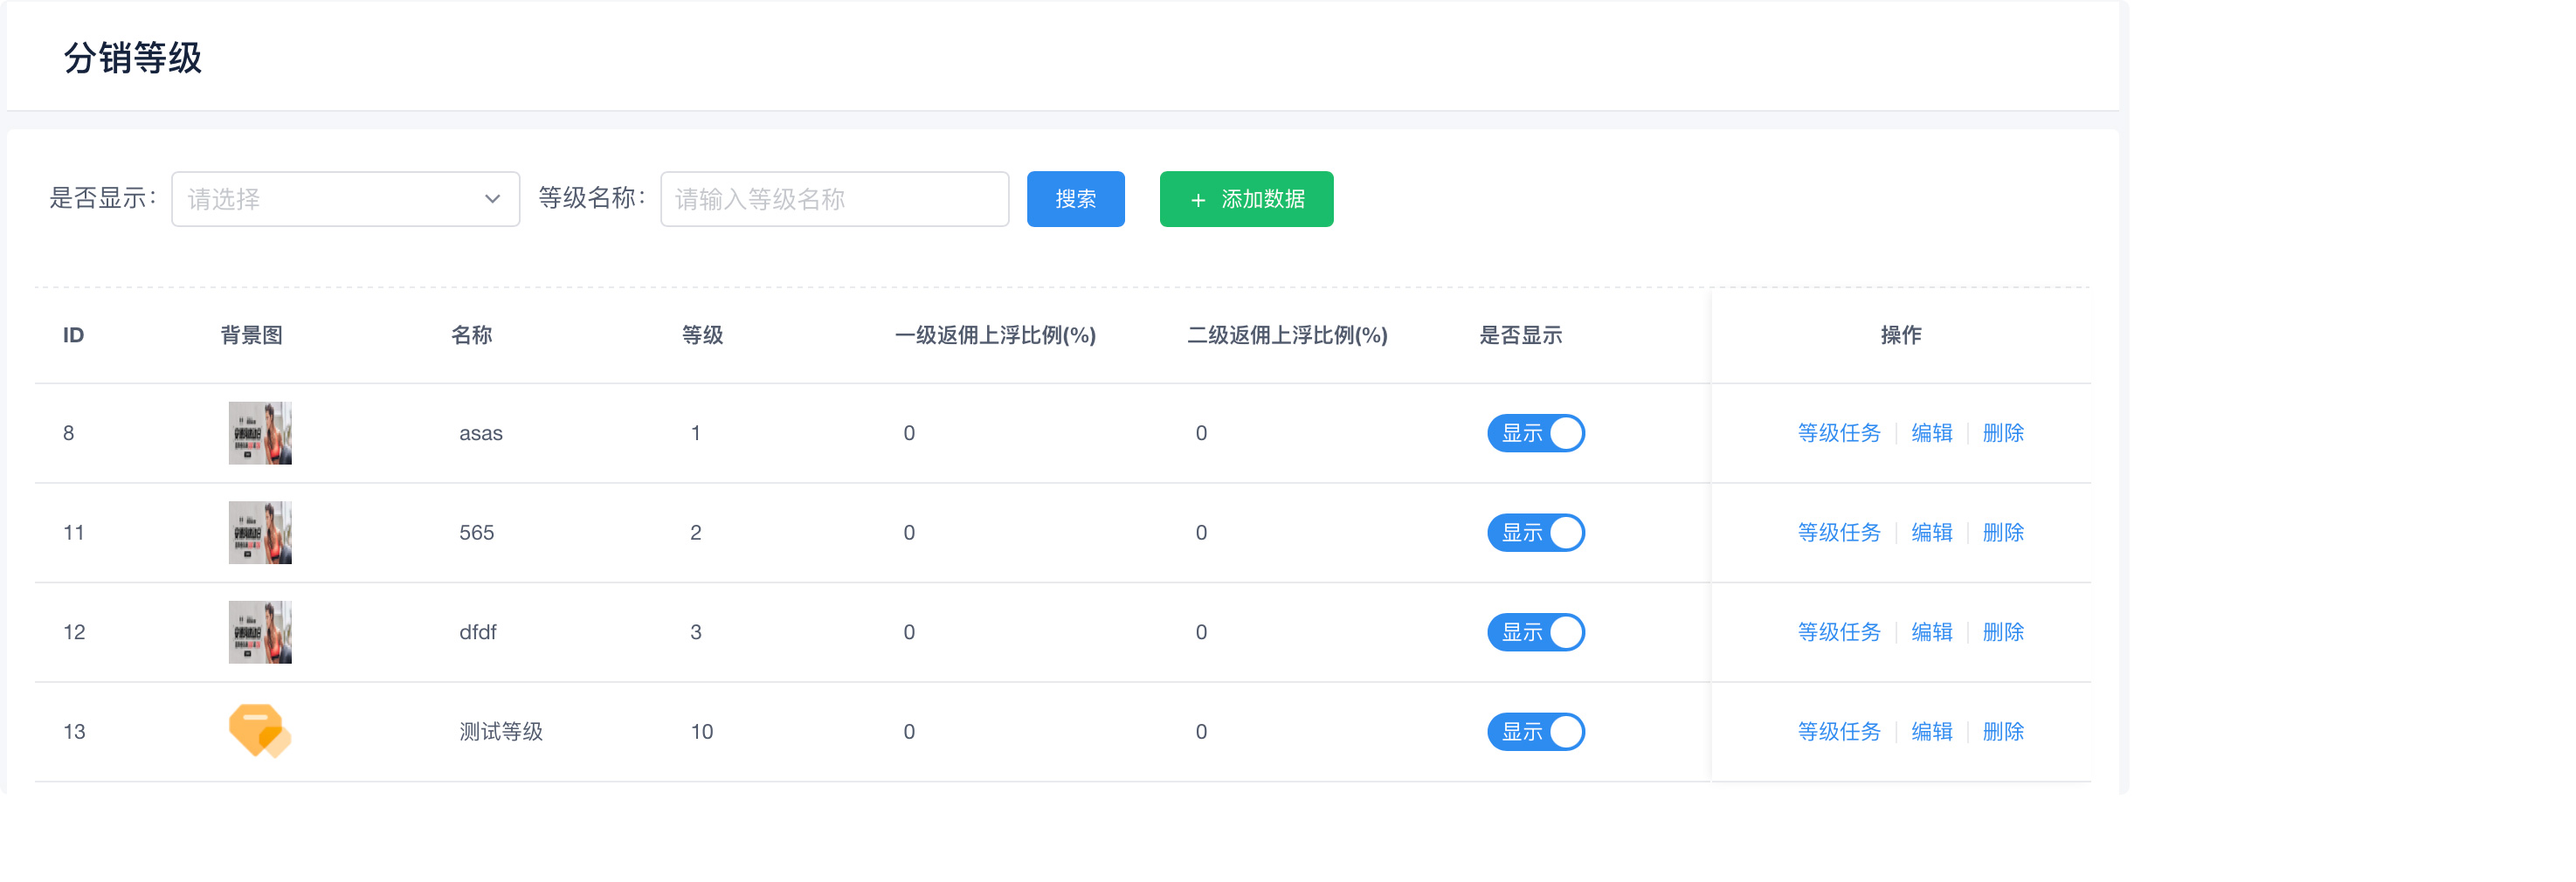Toggle the 显示 switch for dfdf
This screenshot has width=2576, height=882.
(1535, 632)
